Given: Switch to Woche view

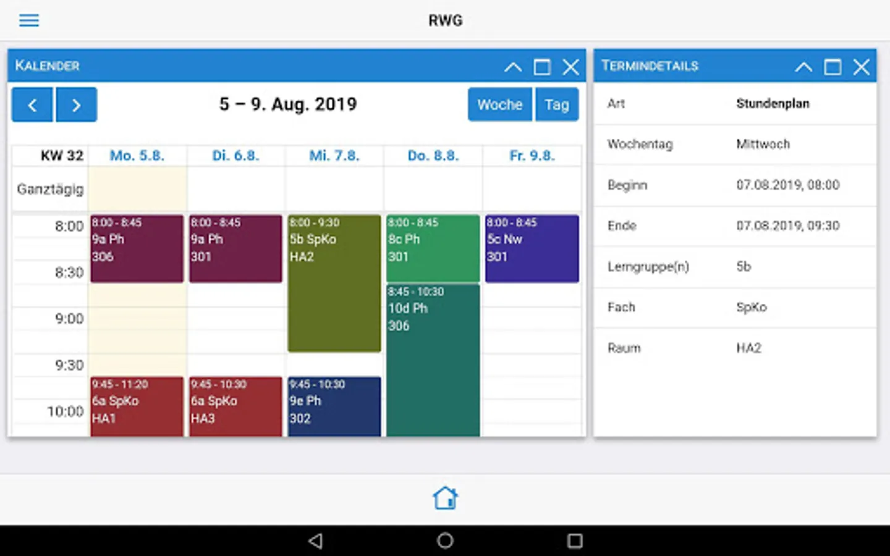Looking at the screenshot, I should tap(499, 104).
